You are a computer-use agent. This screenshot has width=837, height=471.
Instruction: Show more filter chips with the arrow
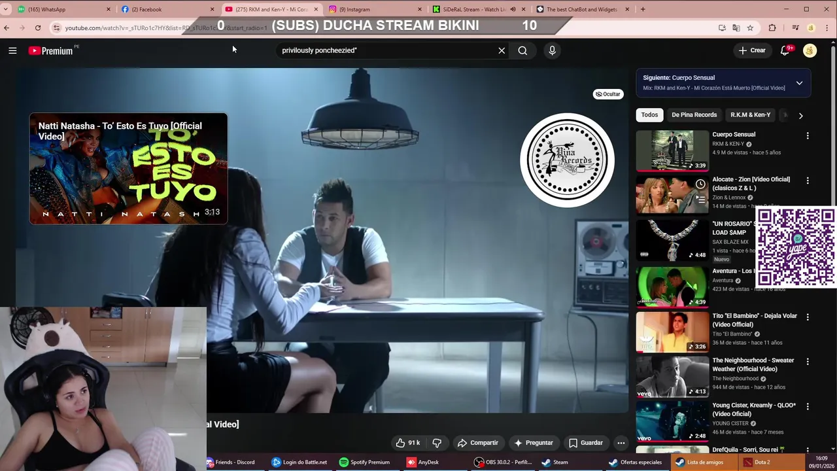[800, 115]
